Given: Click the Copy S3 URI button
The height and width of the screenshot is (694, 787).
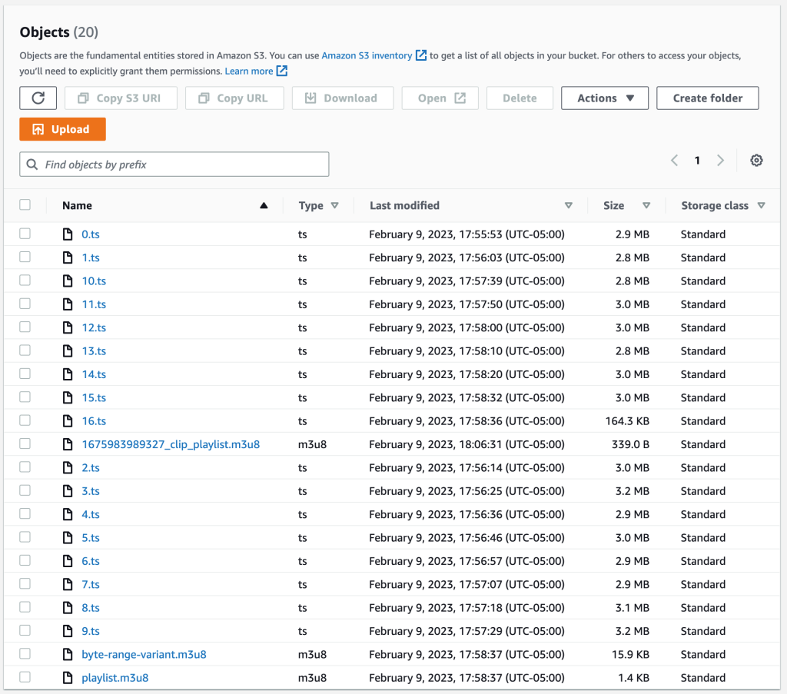Looking at the screenshot, I should (121, 98).
